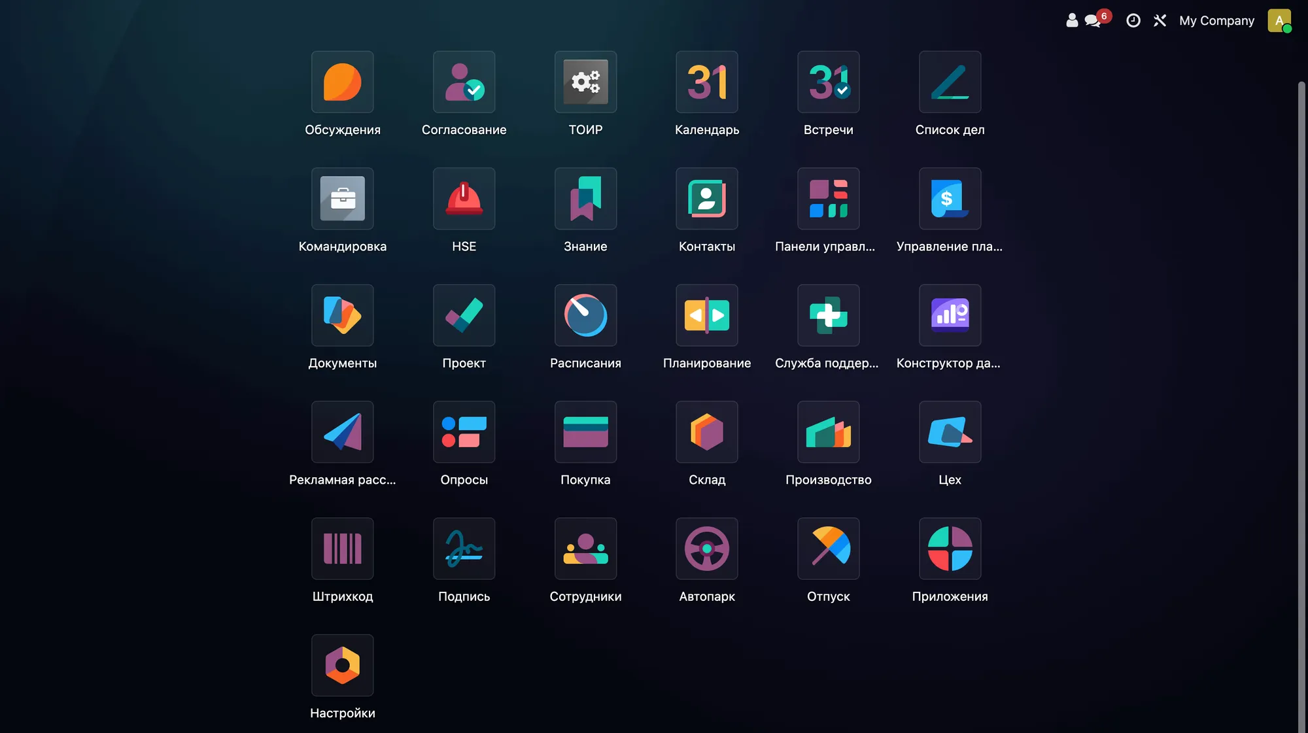1308x733 pixels.
Task: Open the Контакты app
Action: (x=707, y=199)
